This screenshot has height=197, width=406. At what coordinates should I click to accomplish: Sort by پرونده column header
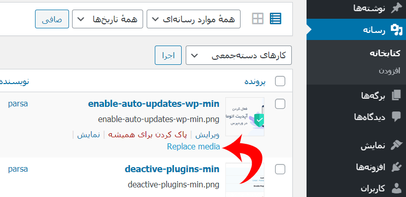click(255, 82)
